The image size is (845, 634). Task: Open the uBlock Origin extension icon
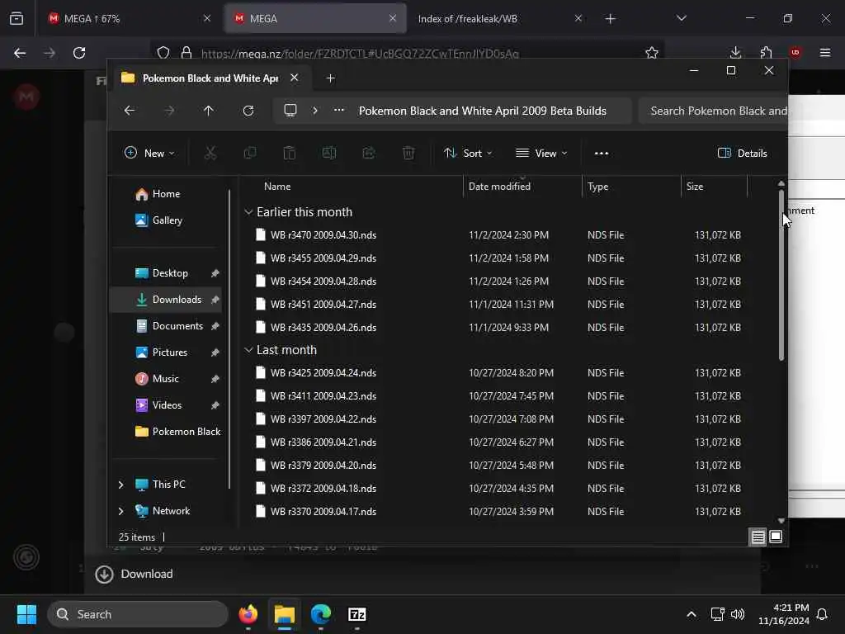(795, 53)
